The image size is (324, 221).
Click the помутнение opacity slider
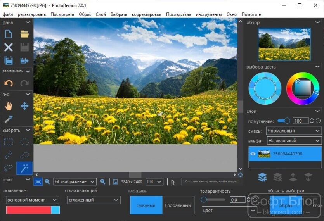284,121
